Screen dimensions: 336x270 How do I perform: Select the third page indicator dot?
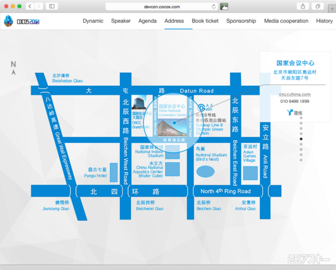pyautogui.click(x=301, y=128)
